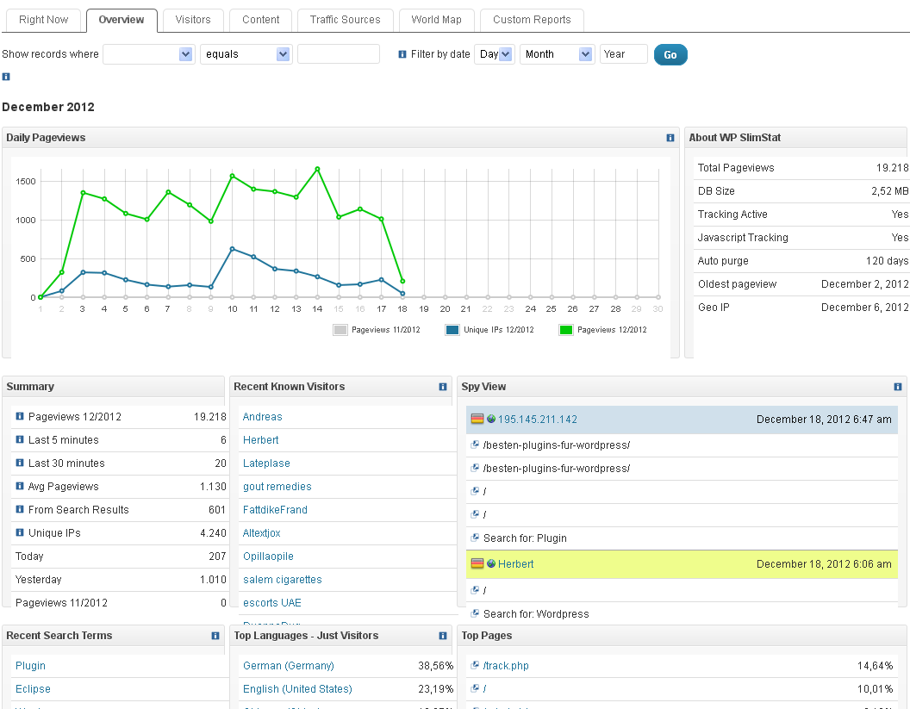Switch to the Right Now tab
The width and height of the screenshot is (910, 709).
click(x=44, y=20)
